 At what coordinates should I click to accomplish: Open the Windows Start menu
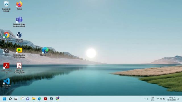(x=4, y=99)
